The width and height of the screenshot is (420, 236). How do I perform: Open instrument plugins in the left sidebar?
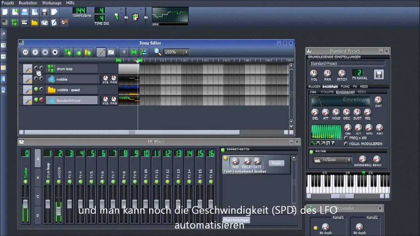(x=3, y=33)
